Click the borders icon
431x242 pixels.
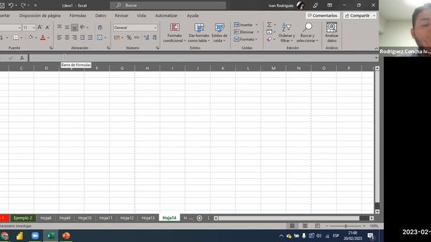click(16, 38)
